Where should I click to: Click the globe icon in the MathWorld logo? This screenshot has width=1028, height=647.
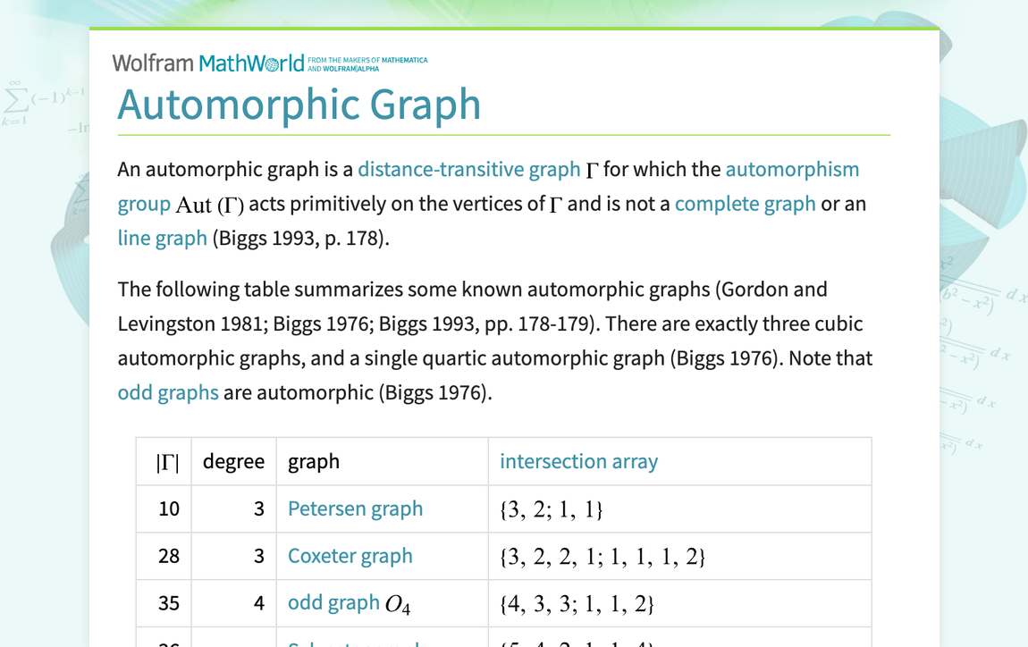coord(273,62)
